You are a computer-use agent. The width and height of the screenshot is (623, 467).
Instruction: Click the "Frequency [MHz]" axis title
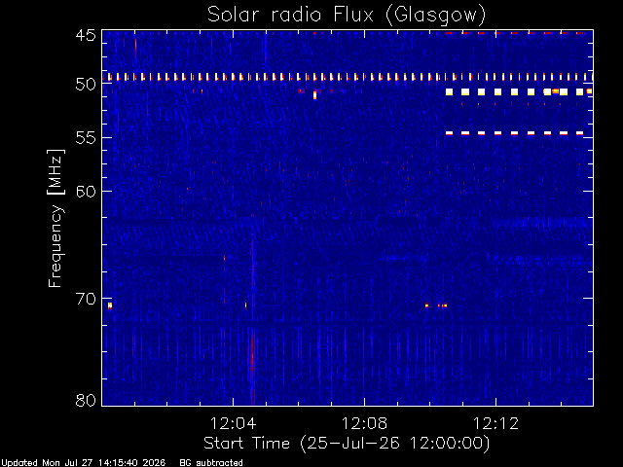point(55,218)
